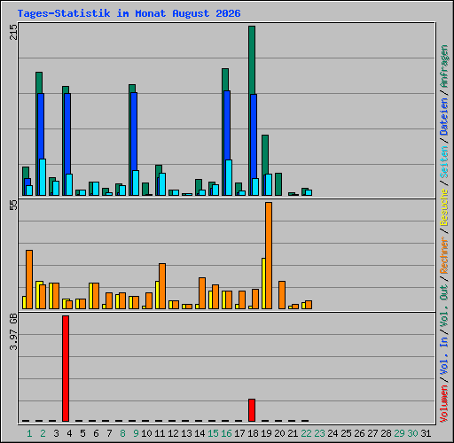Image resolution: width=454 pixels, height=443 pixels.
Task: Click day label '14' on x-axis
Action: 200,433
